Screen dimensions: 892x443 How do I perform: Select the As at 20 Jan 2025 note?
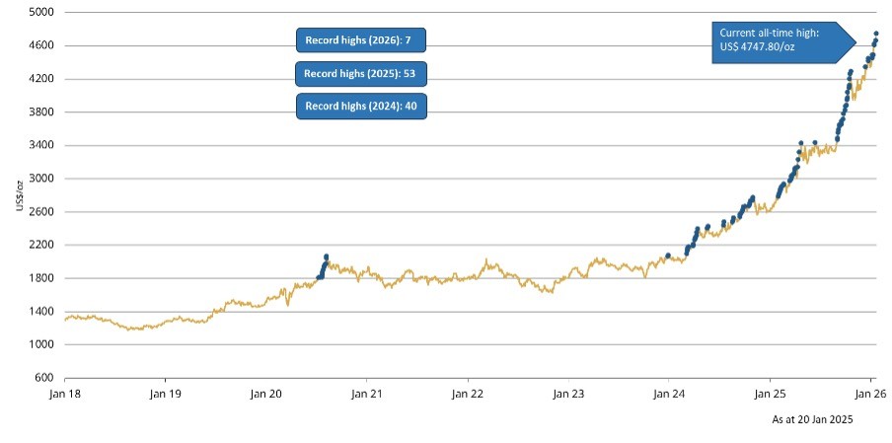[x=812, y=419]
